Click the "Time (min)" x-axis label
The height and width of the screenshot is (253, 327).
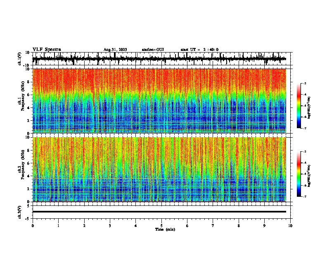(165, 229)
